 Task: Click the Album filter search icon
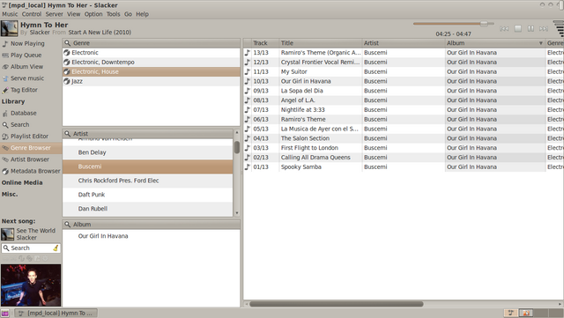tap(67, 224)
